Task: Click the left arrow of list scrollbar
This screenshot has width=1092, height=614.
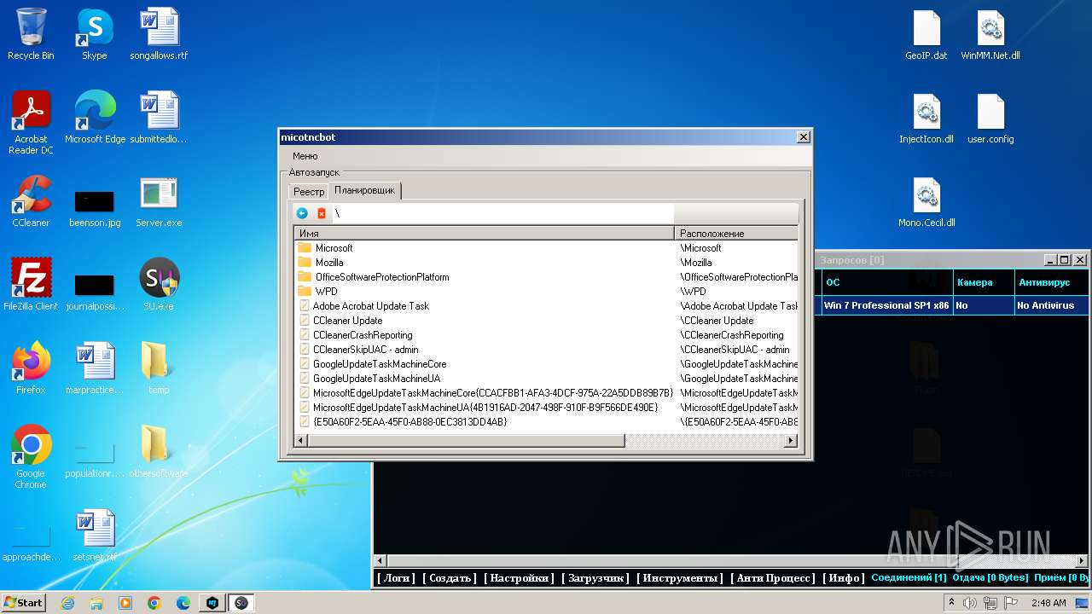Action: 300,441
